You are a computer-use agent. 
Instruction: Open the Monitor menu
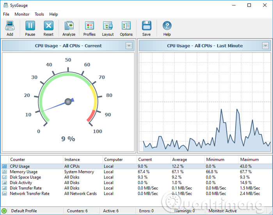22,14
